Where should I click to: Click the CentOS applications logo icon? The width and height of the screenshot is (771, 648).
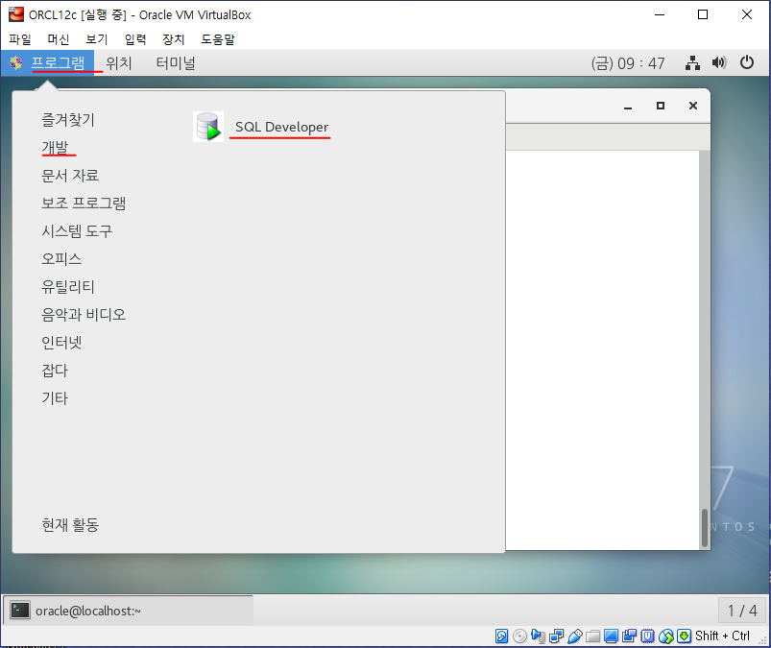tap(15, 63)
